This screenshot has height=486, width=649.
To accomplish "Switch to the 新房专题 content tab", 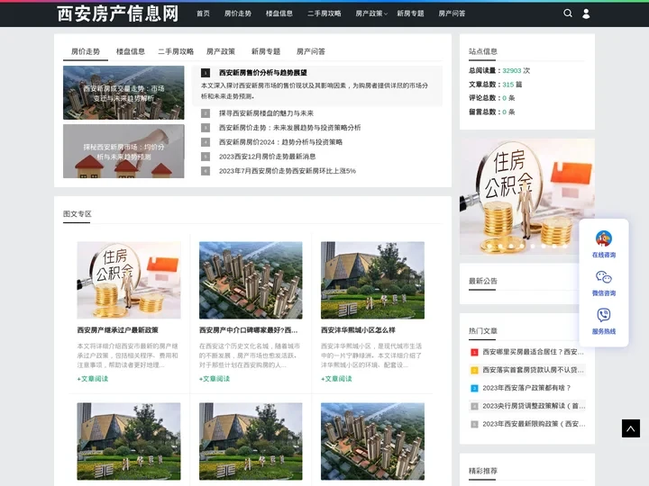I will click(x=266, y=51).
